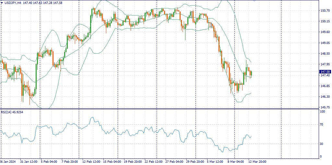Viewport: 332px width, 165px height.
Task: Click the small triangle before USDJPY,H4 title
Action: (x=2, y=3)
